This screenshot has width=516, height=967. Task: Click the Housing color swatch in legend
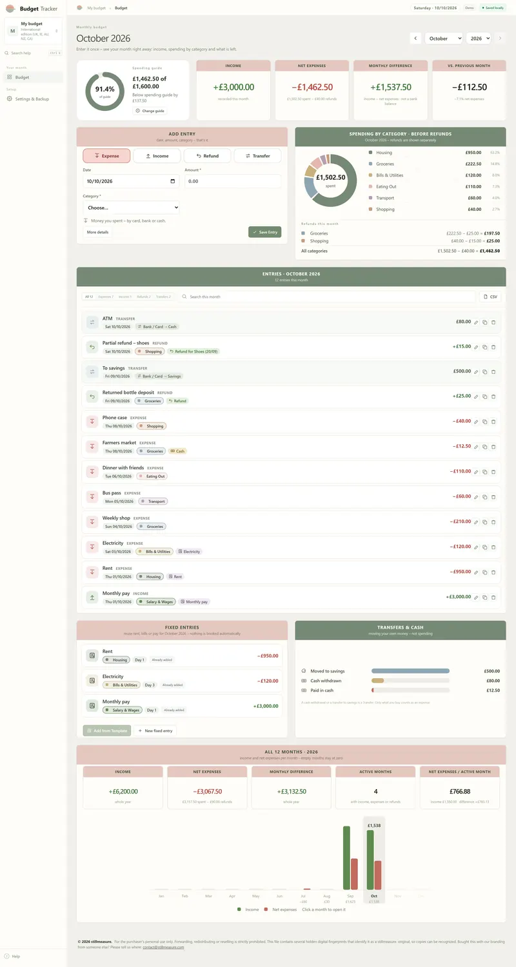(x=370, y=153)
